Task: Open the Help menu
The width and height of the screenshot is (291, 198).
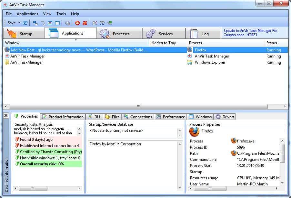Action: pyautogui.click(x=75, y=14)
